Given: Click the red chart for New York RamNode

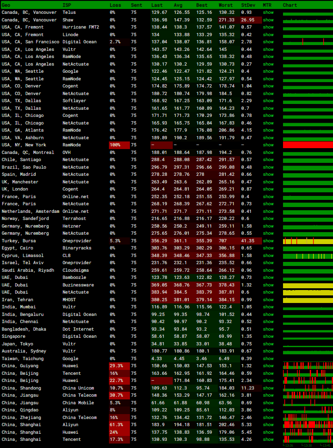Looking at the screenshot, I should [x=308, y=145].
